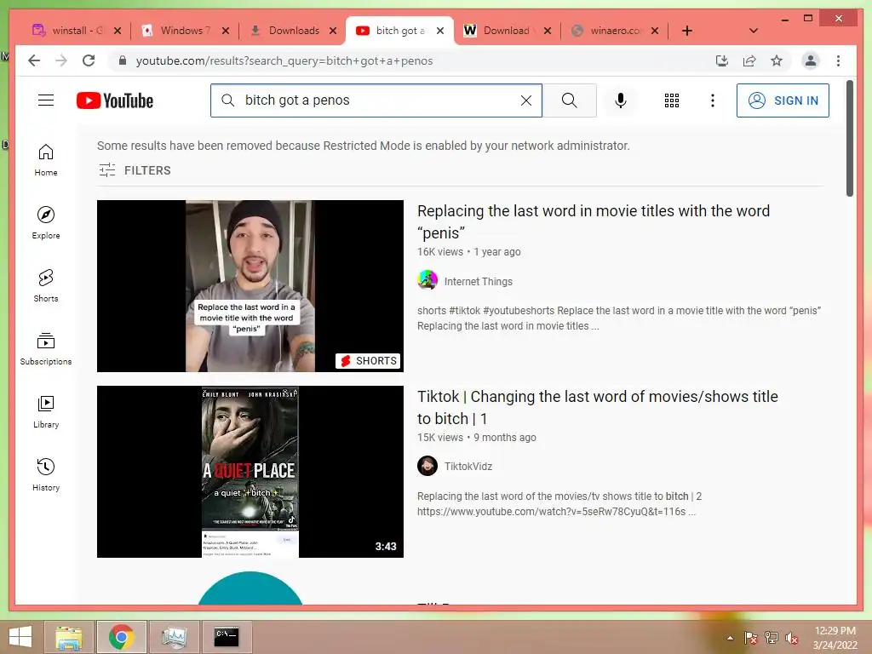Viewport: 872px width, 654px height.
Task: Clear the search box with X icon
Action: (525, 100)
